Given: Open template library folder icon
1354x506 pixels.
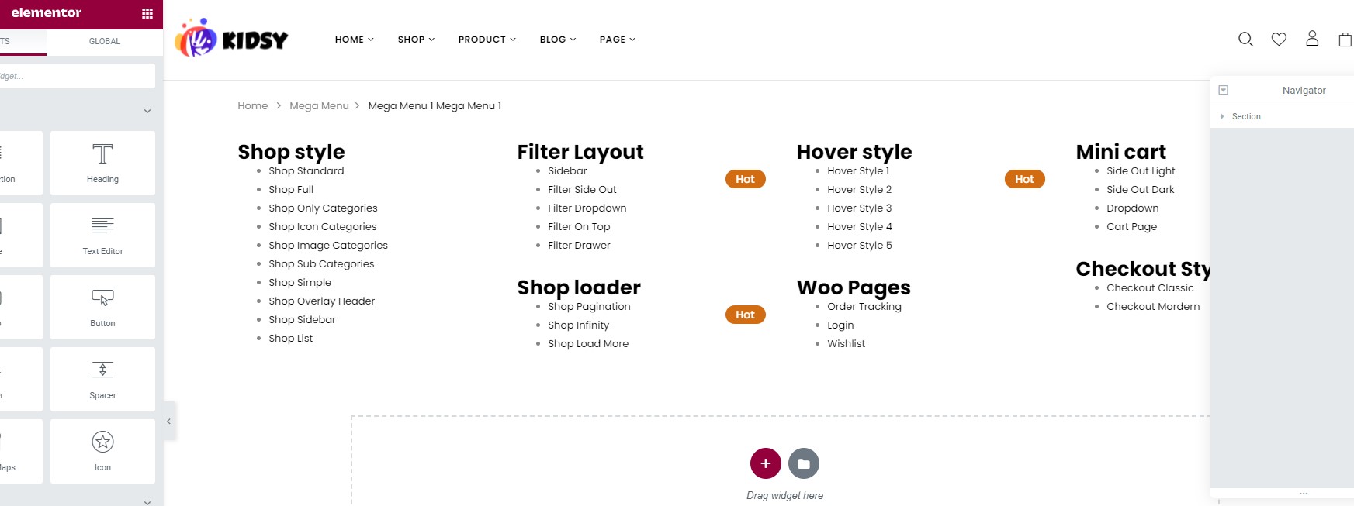Looking at the screenshot, I should [804, 463].
